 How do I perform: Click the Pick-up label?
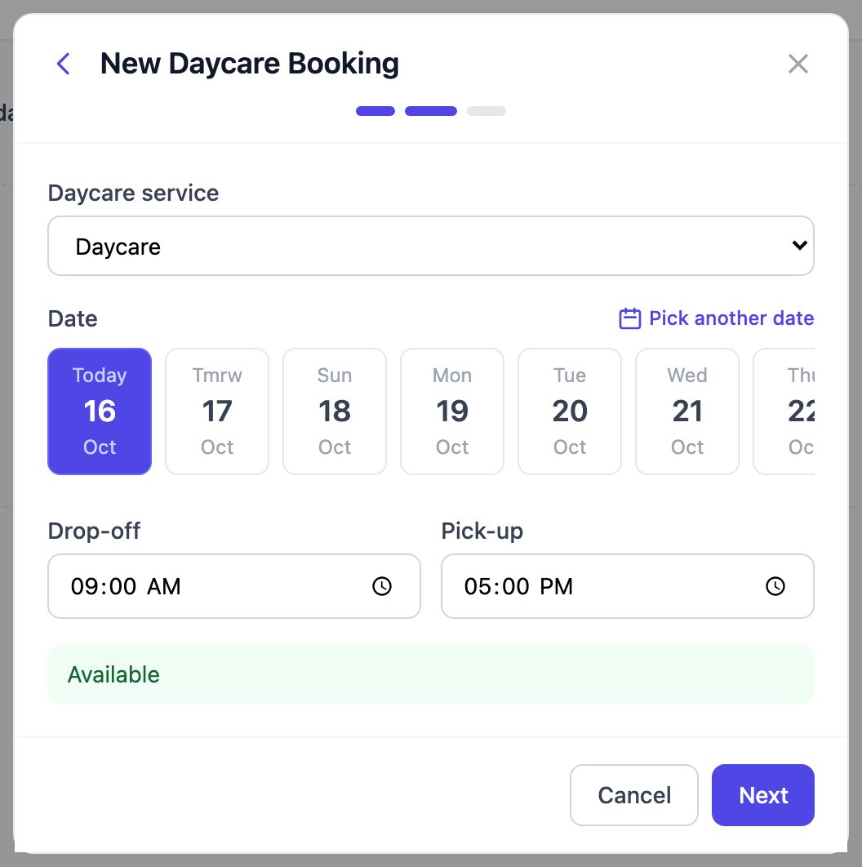[x=482, y=531]
